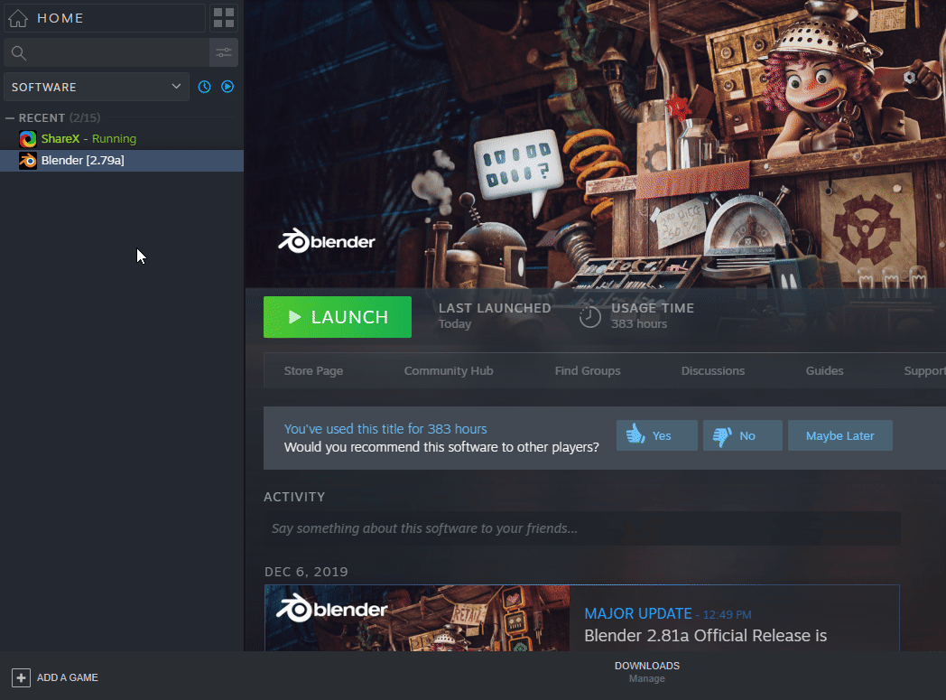The width and height of the screenshot is (946, 700).
Task: Click the library search field
Action: point(107,52)
